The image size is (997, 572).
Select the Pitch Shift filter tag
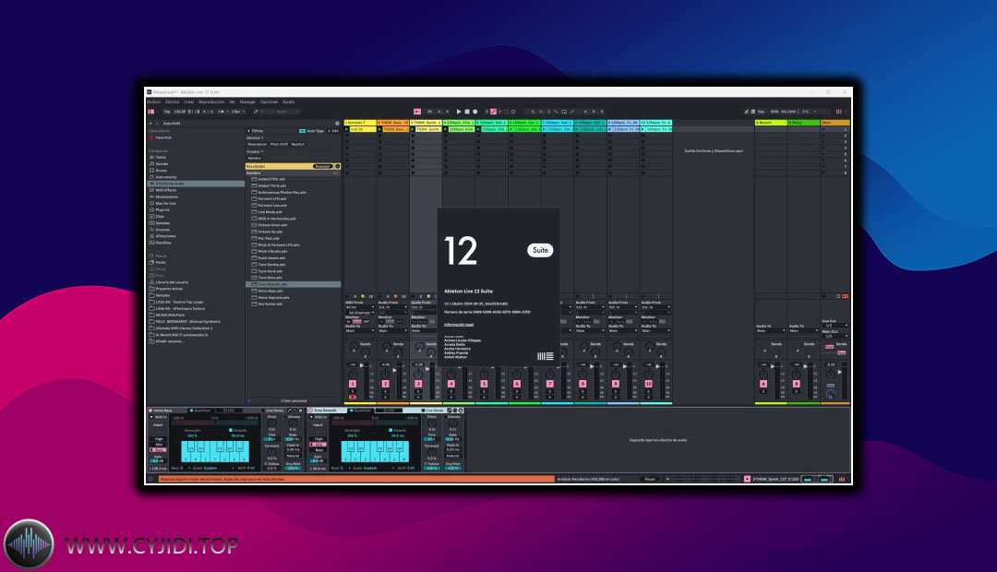[x=279, y=144]
